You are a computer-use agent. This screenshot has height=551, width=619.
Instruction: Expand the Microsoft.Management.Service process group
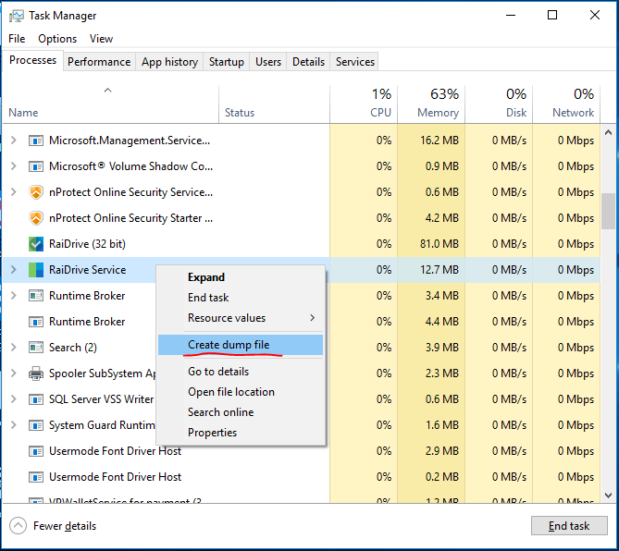[13, 141]
